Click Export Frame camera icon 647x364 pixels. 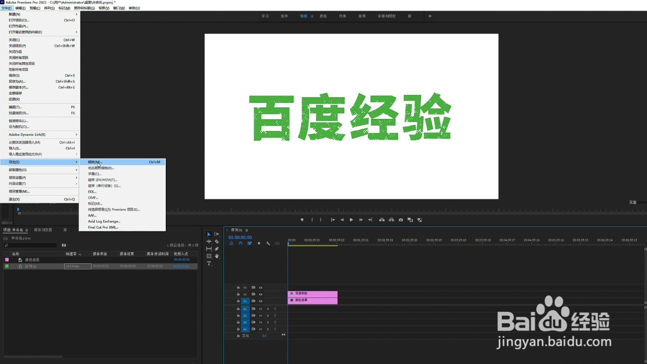tap(401, 220)
